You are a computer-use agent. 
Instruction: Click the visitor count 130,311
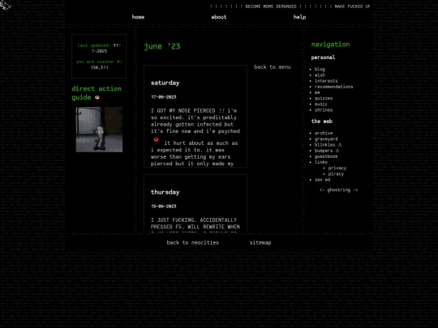tap(99, 67)
